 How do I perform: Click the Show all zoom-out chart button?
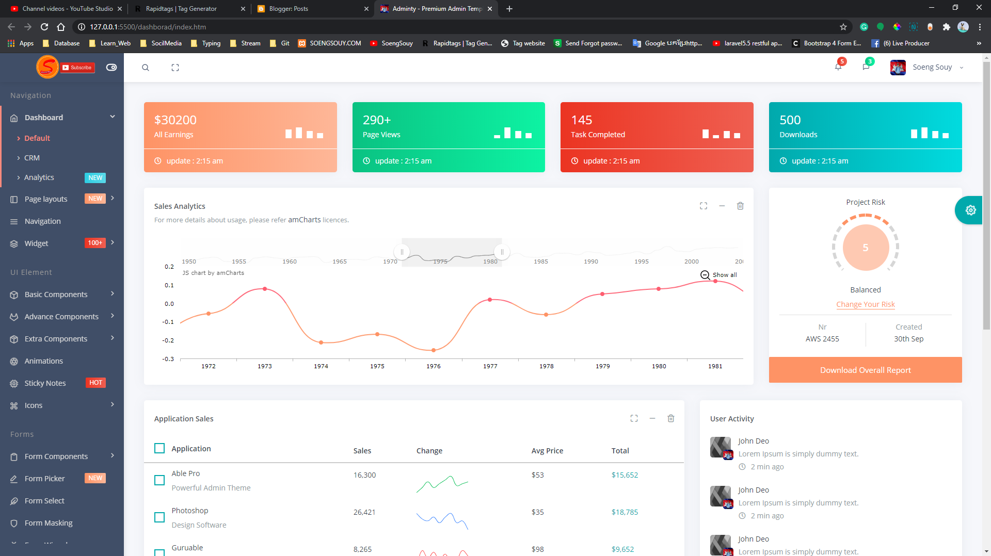(x=718, y=275)
